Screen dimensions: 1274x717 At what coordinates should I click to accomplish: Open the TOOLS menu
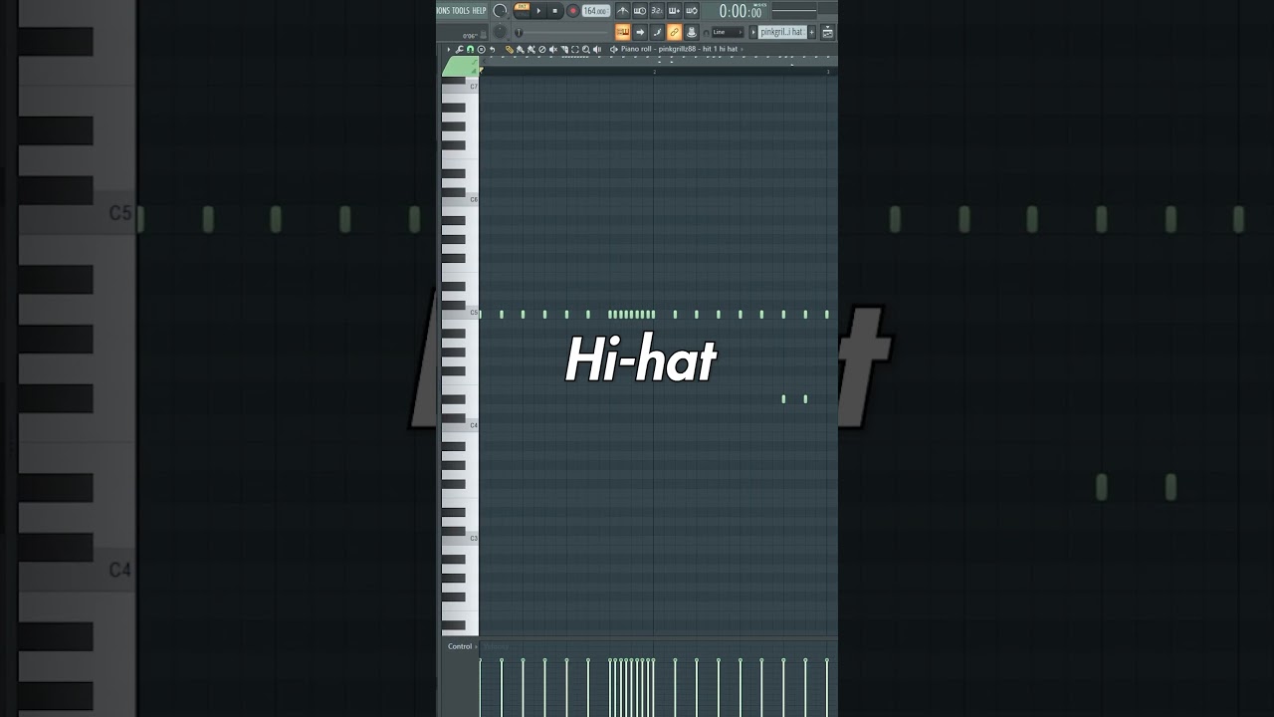(x=461, y=10)
